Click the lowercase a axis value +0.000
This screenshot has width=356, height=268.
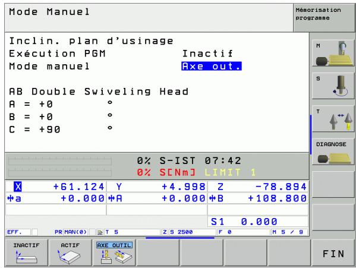click(x=83, y=198)
